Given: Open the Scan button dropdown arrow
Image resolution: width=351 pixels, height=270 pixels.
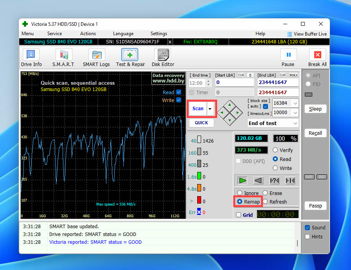Looking at the screenshot, I should pos(210,109).
